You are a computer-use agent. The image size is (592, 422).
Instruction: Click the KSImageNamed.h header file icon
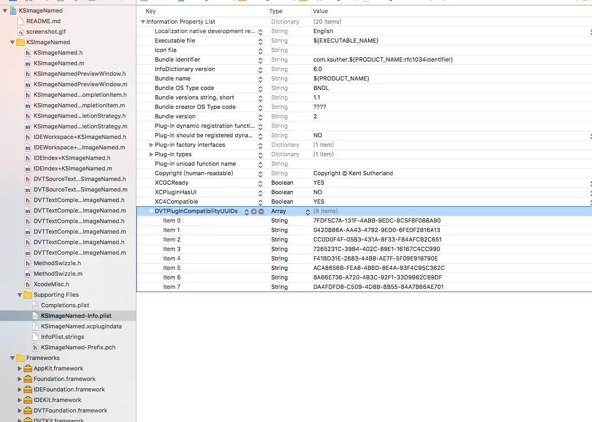point(27,53)
